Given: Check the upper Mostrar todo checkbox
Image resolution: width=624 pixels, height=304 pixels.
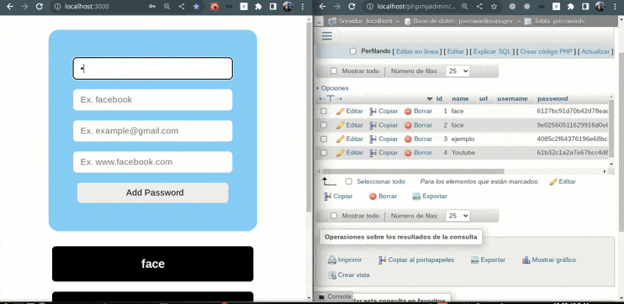Looking at the screenshot, I should [x=334, y=71].
